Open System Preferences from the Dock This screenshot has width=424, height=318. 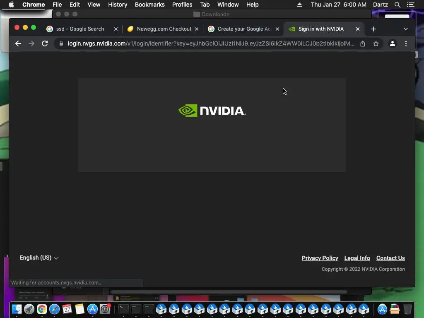click(105, 309)
